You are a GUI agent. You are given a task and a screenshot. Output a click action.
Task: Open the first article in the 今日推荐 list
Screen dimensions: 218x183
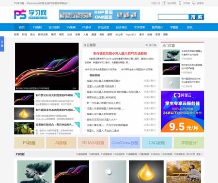(103, 81)
